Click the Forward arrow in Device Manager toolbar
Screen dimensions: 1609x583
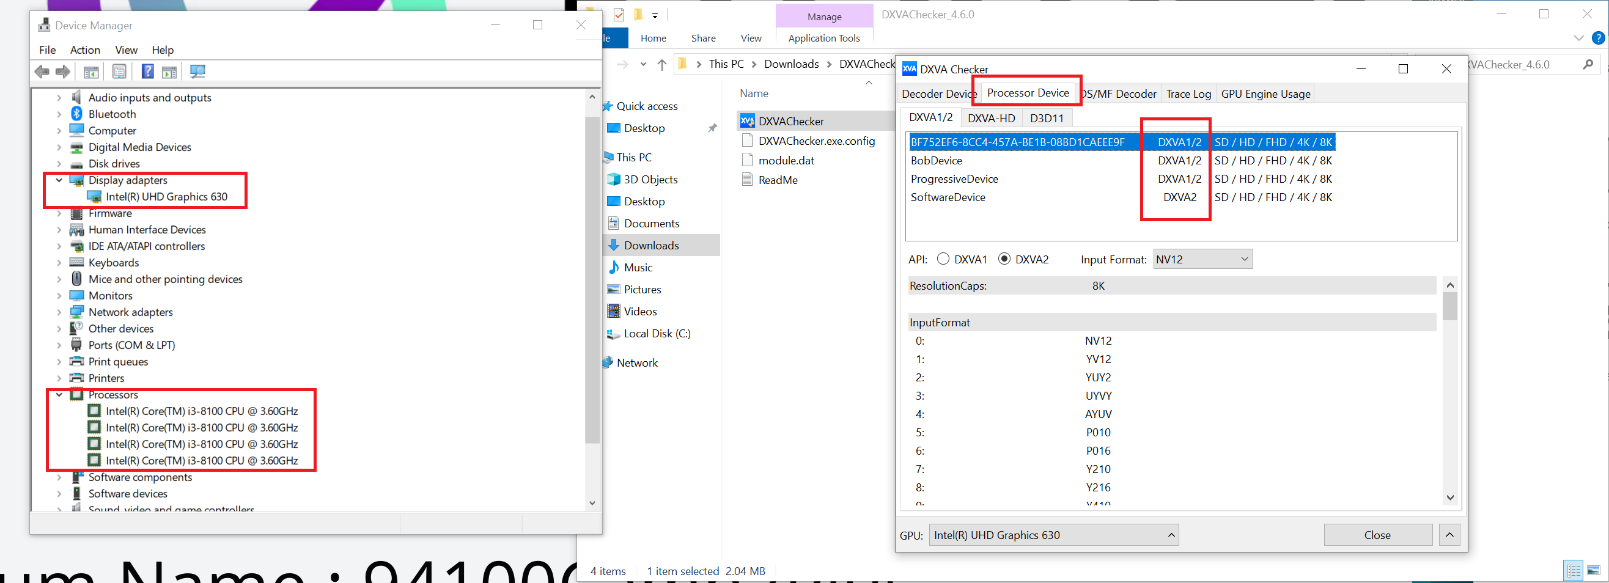(63, 71)
